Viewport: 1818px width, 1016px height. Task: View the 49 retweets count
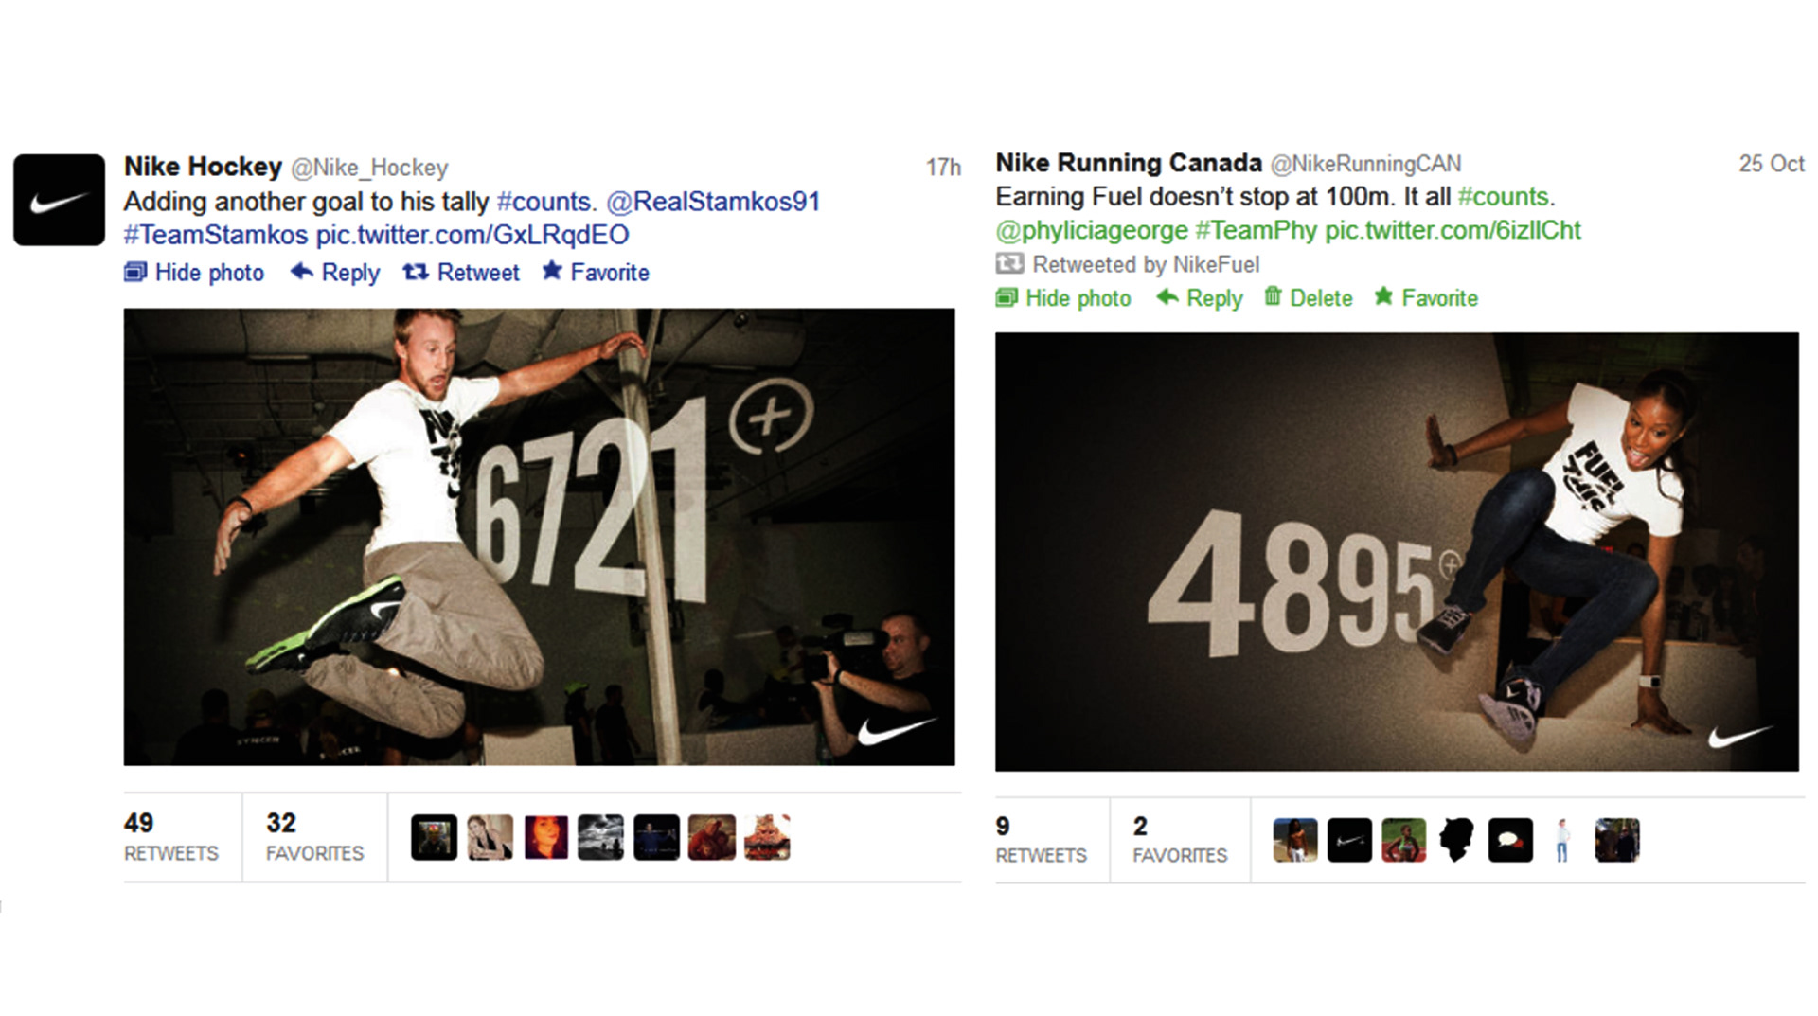pos(171,837)
